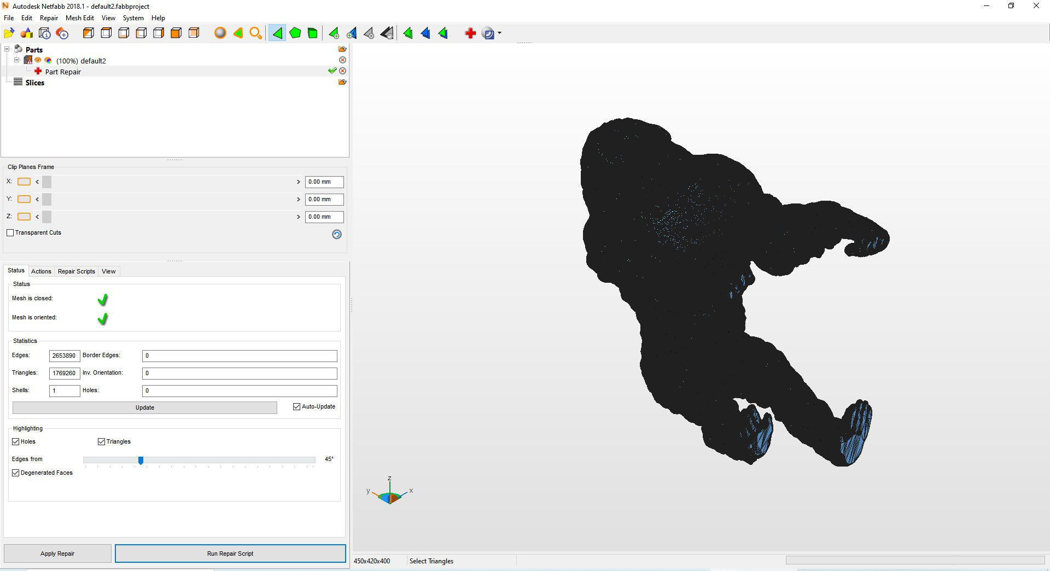Image resolution: width=1050 pixels, height=571 pixels.
Task: Uncheck the Auto-Update checkbox
Action: click(x=297, y=407)
